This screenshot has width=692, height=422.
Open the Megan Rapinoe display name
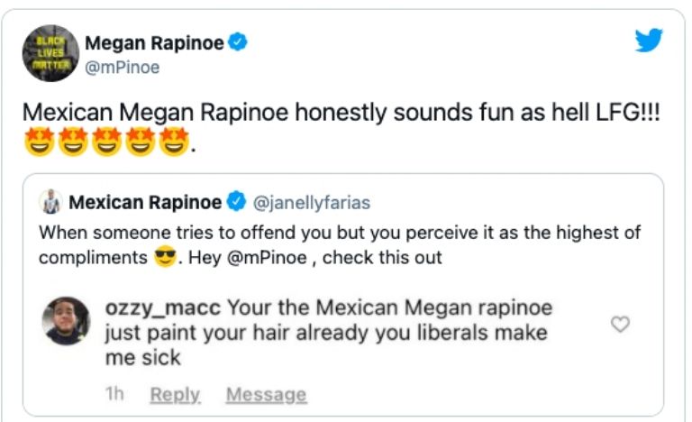pos(154,43)
